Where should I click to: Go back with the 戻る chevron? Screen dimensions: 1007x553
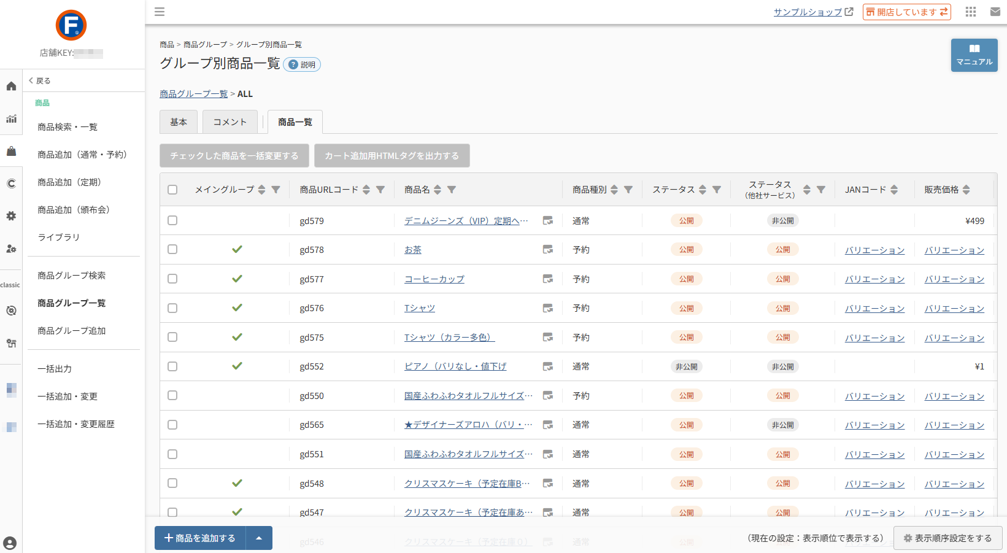tap(40, 80)
